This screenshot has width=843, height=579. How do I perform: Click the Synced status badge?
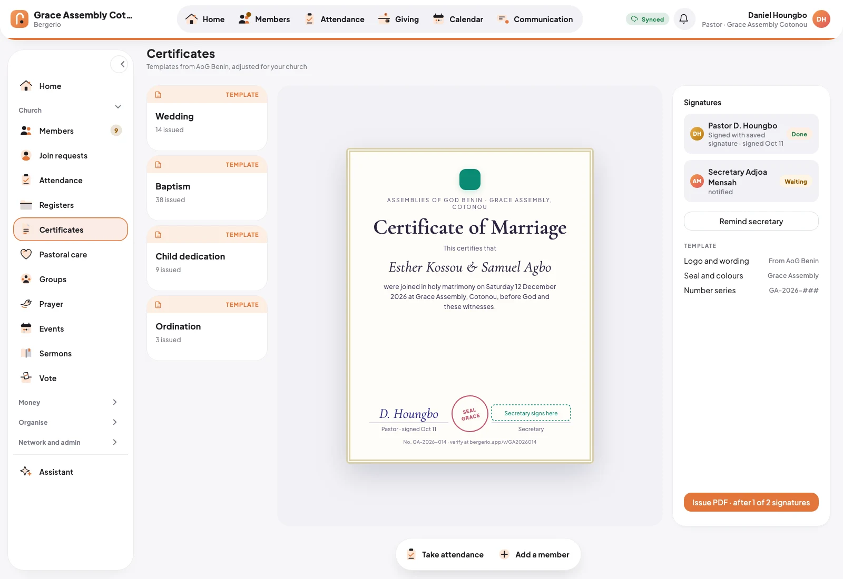click(x=648, y=19)
